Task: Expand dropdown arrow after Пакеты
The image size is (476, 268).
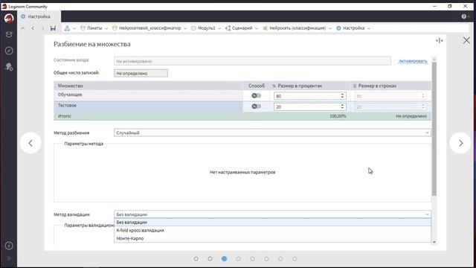Action: tap(106, 28)
